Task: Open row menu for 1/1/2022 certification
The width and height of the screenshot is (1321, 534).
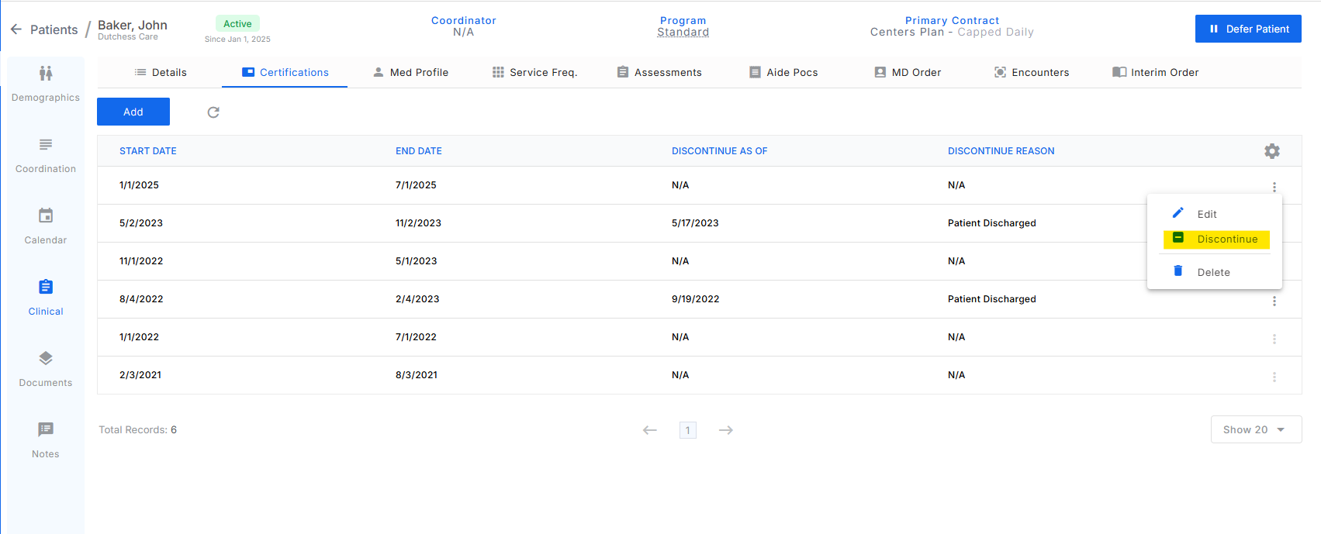Action: tap(1274, 339)
